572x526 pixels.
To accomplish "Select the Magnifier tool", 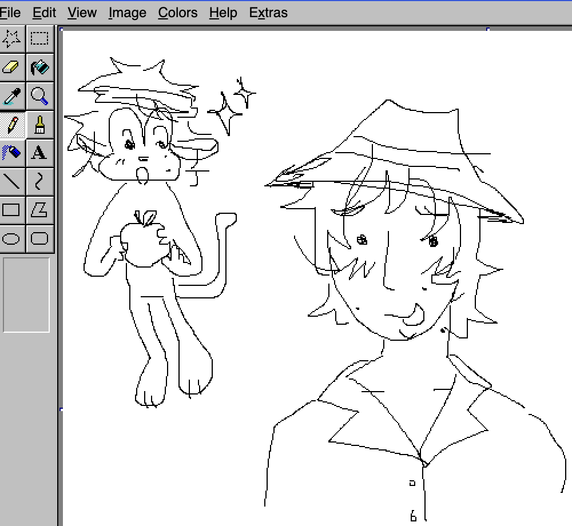I will [x=40, y=96].
